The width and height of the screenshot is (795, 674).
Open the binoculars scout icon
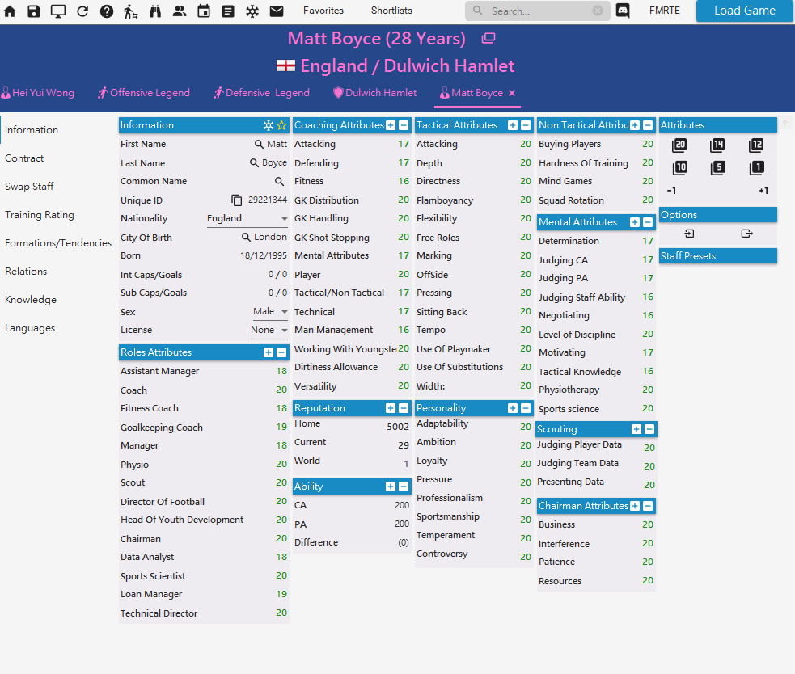coord(155,11)
